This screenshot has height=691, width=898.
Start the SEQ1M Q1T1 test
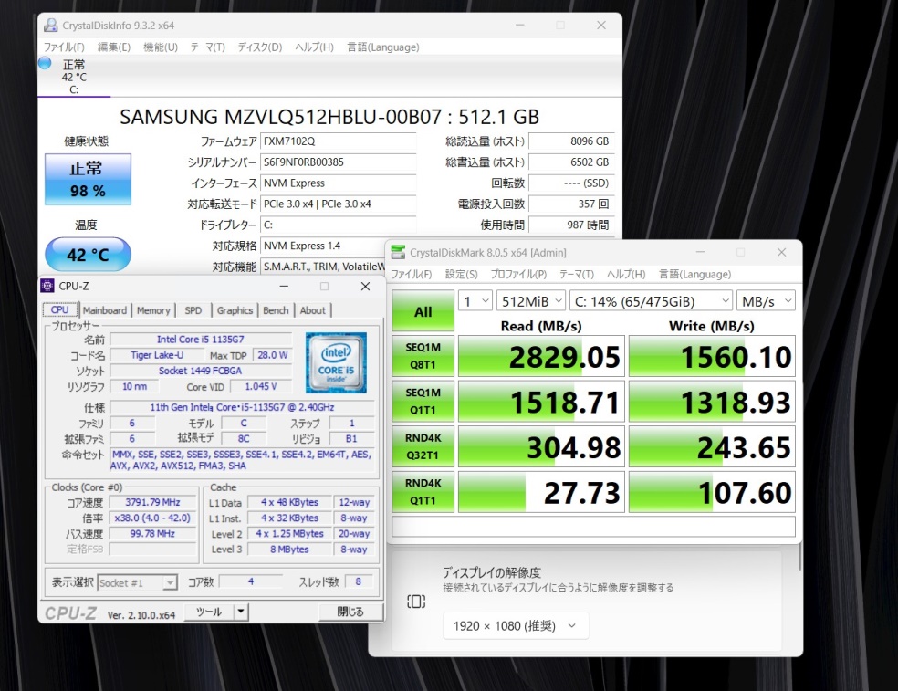pos(423,401)
